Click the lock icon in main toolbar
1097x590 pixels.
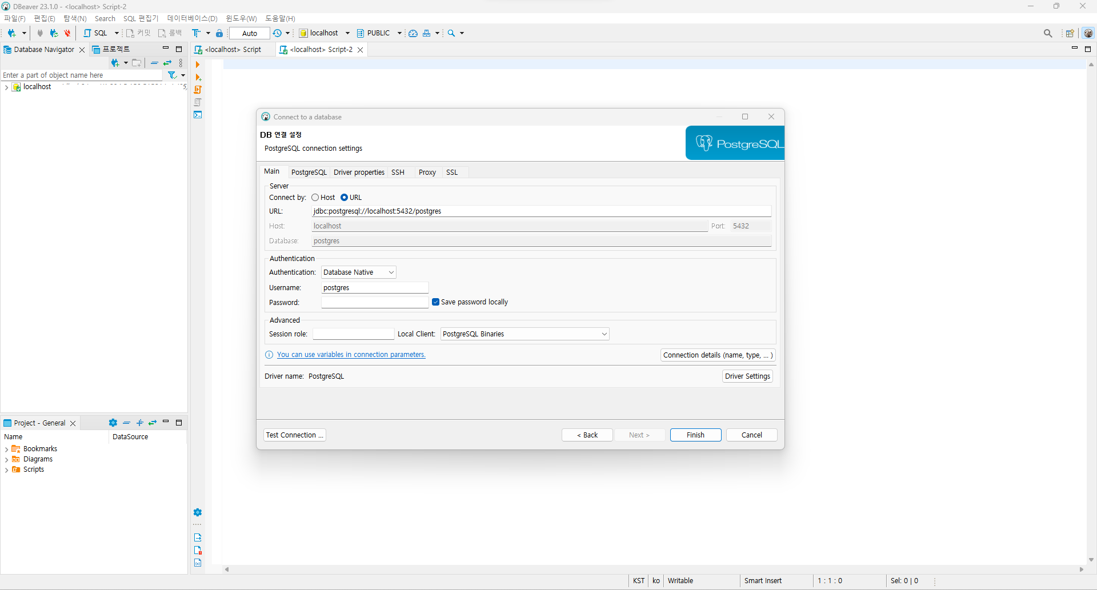point(219,33)
